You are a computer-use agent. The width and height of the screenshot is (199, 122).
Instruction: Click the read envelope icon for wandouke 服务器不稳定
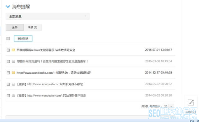pyautogui.click(x=13, y=96)
